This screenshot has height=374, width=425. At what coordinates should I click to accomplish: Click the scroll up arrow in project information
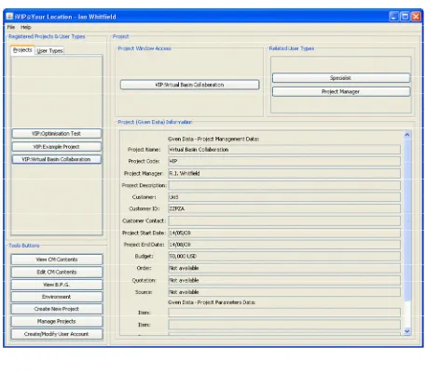click(x=407, y=135)
